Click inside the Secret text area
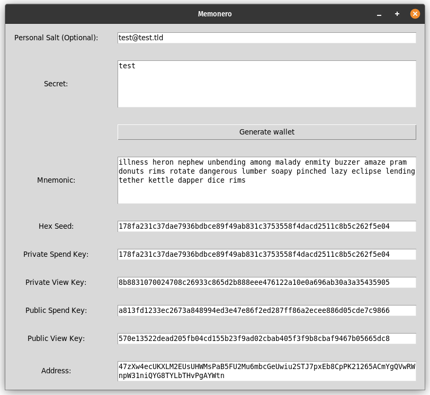The height and width of the screenshot is (395, 430). coord(267,84)
